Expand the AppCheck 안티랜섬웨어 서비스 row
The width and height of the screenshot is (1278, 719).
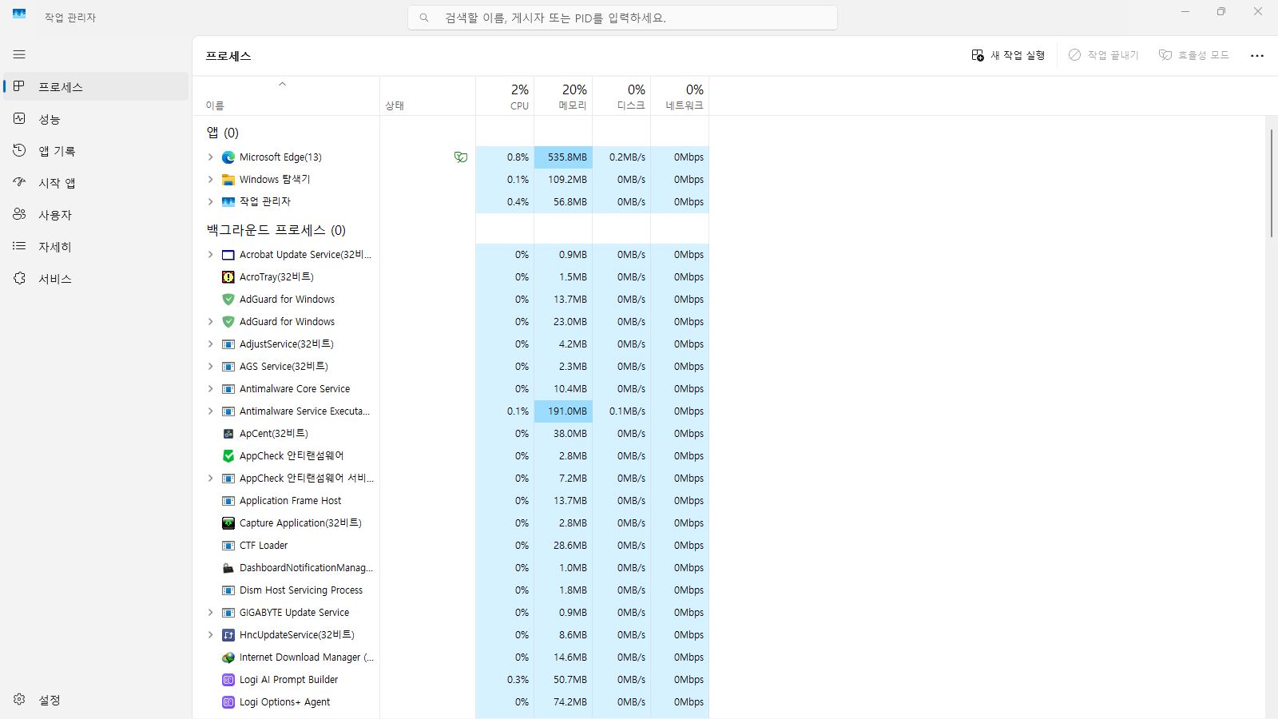click(210, 479)
